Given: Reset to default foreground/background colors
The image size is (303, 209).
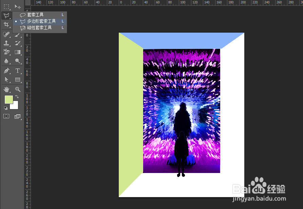Looking at the screenshot, I should point(6,108).
